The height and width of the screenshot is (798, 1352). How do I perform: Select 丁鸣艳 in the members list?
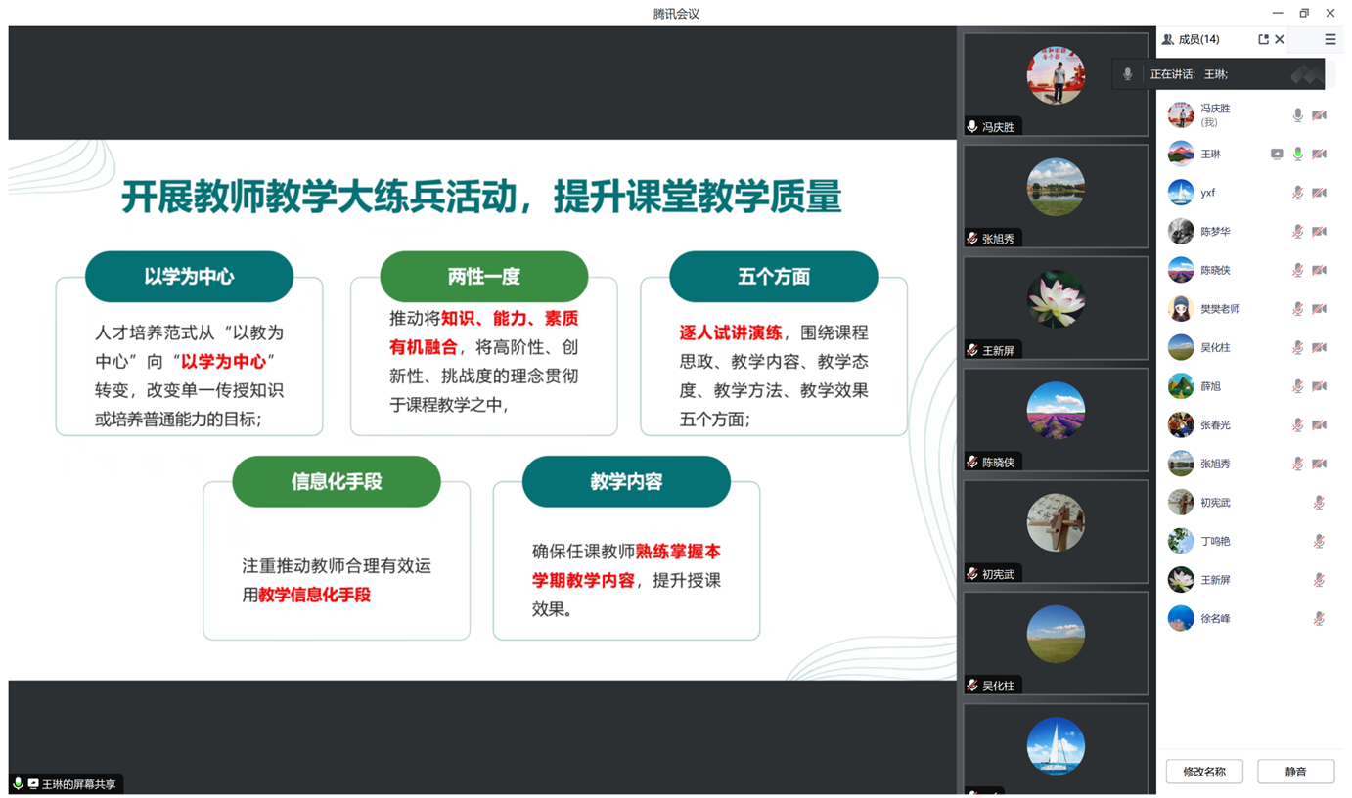point(1215,541)
